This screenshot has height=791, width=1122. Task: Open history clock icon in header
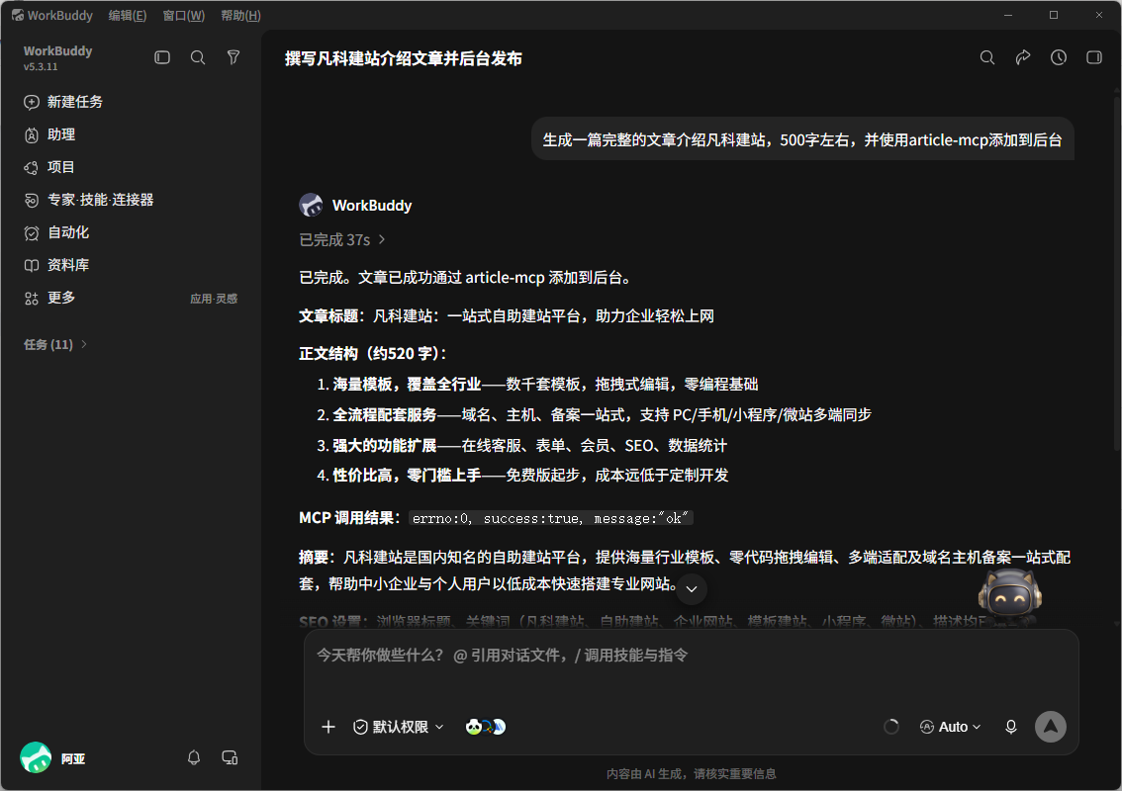tap(1059, 57)
